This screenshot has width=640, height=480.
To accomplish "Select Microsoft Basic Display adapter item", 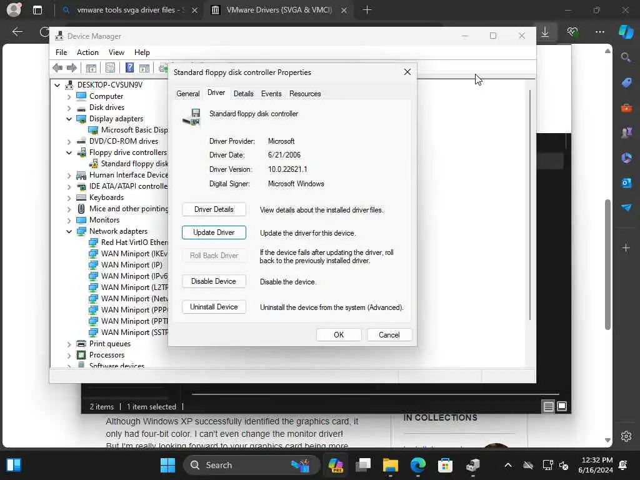I will [127, 130].
